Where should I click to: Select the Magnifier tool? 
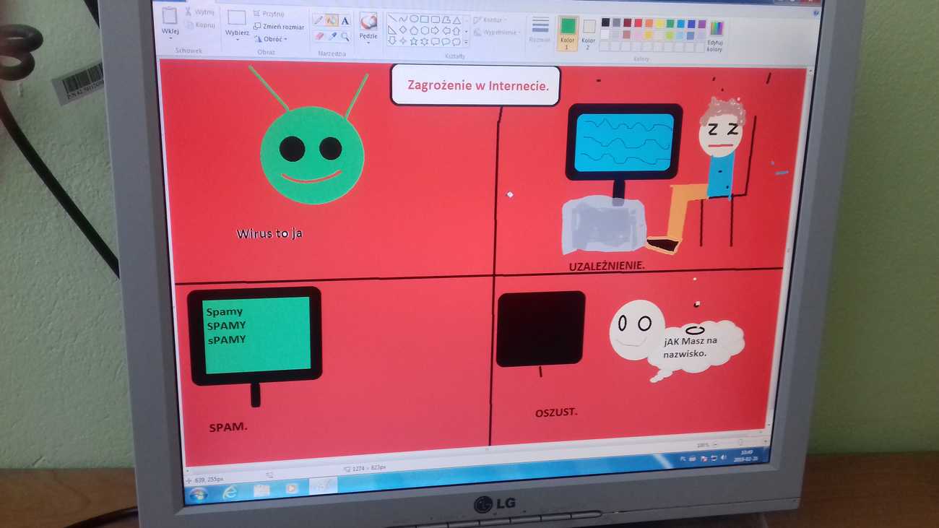click(x=345, y=37)
